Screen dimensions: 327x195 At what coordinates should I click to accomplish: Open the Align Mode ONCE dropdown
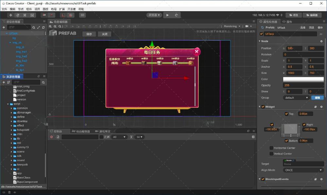[303, 170]
